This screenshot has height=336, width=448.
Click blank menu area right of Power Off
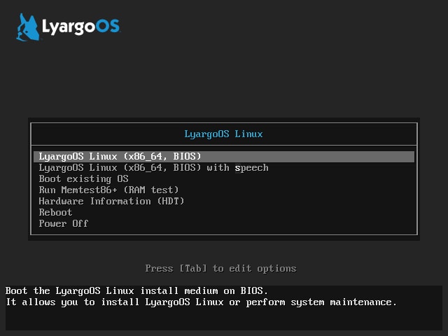click(251, 223)
